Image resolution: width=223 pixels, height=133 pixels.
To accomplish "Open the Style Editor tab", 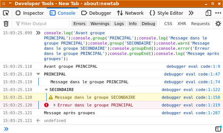I will point(166,13).
